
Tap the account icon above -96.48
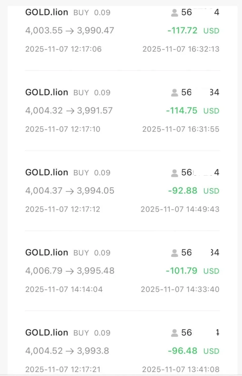(x=175, y=333)
